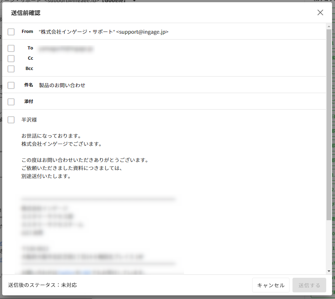The height and width of the screenshot is (299, 335).
Task: Click the dialog's vertical scrollbar thumb
Action: tap(329, 125)
